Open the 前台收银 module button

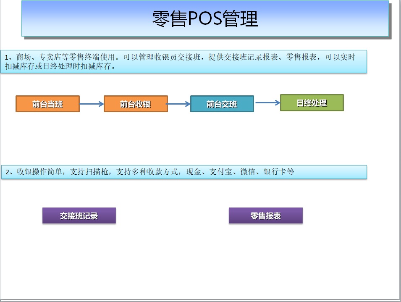136,104
